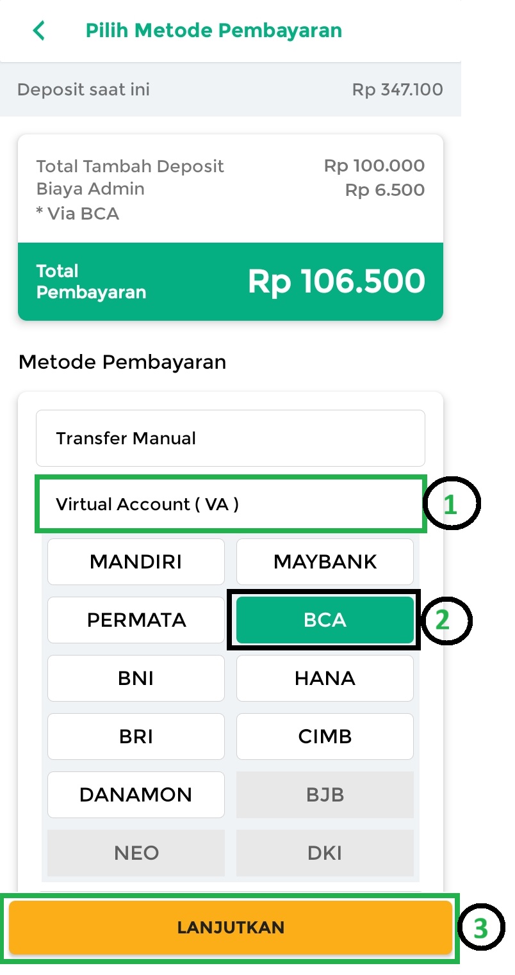This screenshot has height=975, width=515.
Task: Choose PERMATA as payment bank
Action: pos(136,620)
